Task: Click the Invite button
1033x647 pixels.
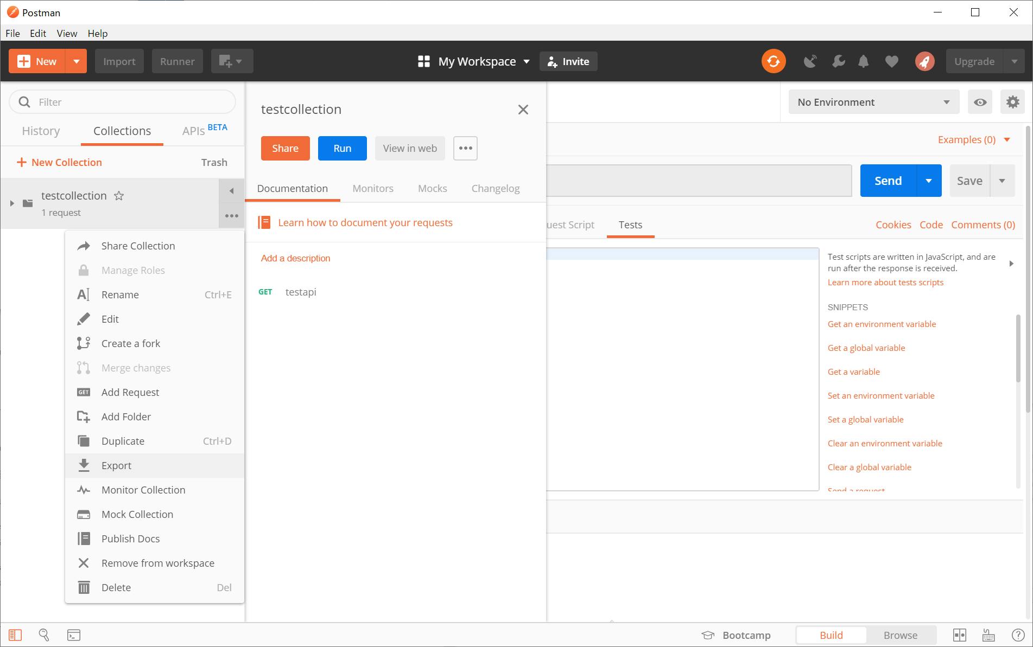Action: tap(568, 61)
